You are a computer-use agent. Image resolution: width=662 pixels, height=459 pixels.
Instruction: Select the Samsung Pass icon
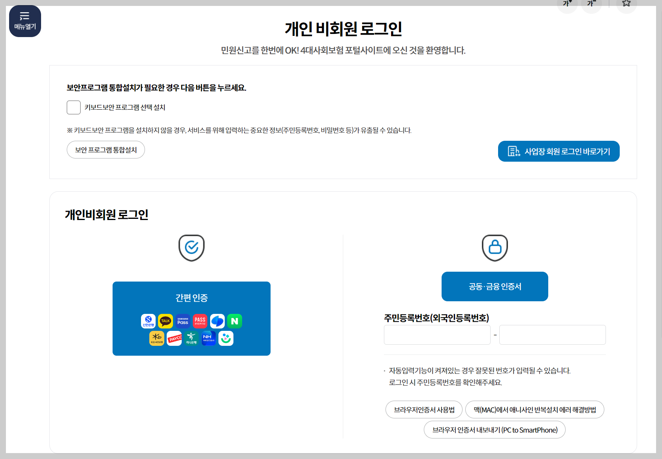[183, 321]
